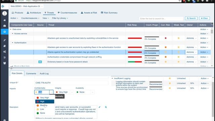This screenshot has height=121, width=215.
Task: Select the Threats tab
Action: click(49, 13)
